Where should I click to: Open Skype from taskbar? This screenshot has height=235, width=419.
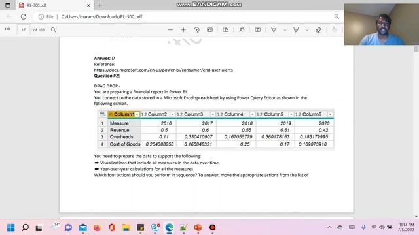point(155,227)
